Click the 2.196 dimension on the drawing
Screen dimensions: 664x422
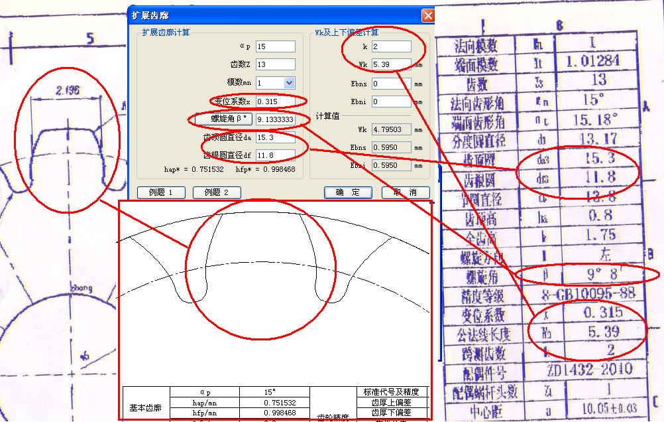tap(68, 90)
